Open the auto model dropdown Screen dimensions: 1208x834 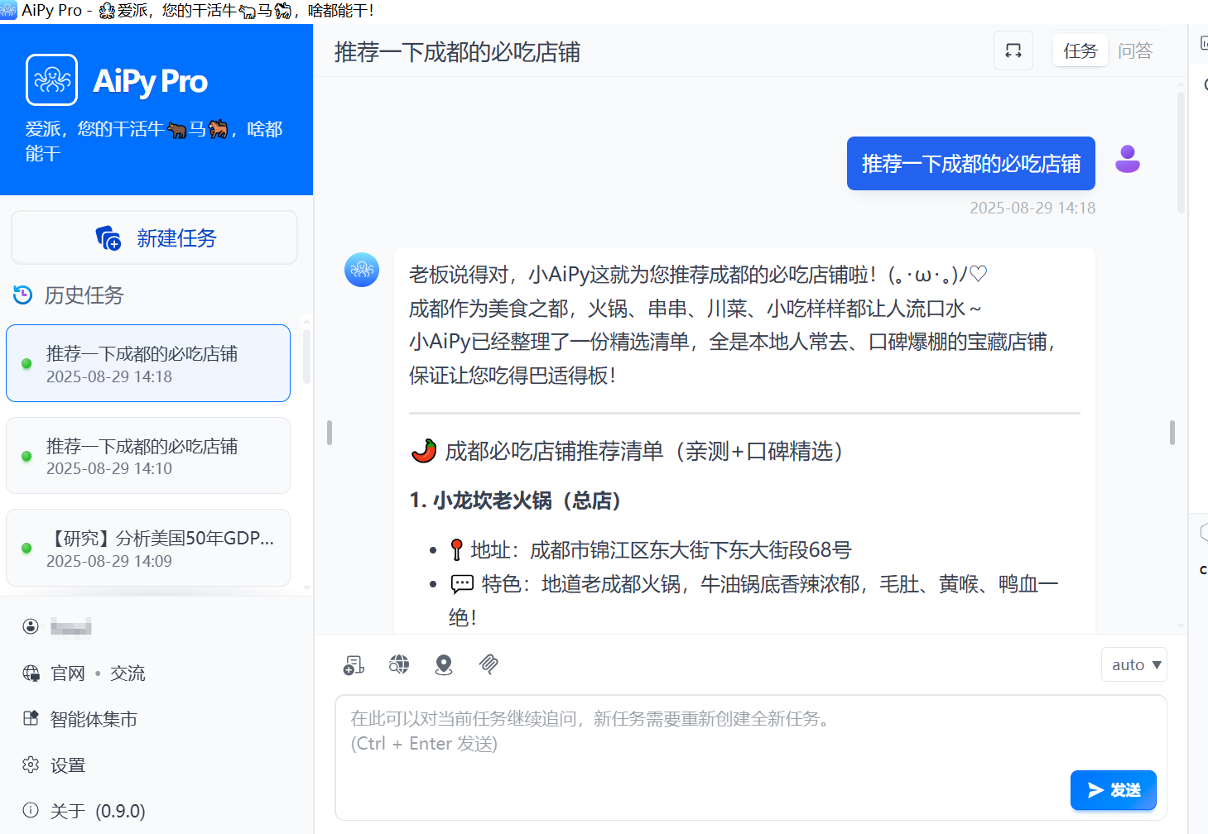pyautogui.click(x=1133, y=665)
